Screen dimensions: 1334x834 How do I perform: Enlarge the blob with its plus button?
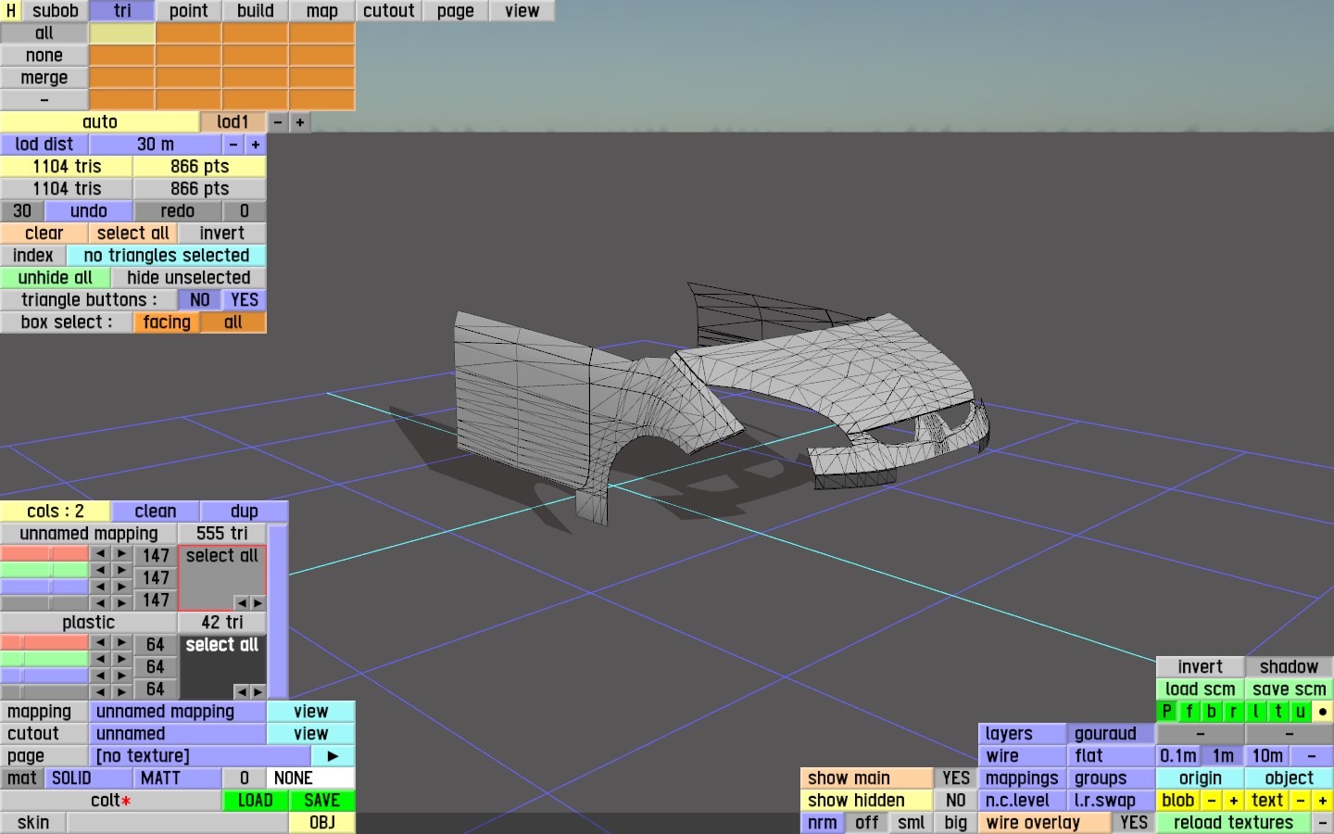pyautogui.click(x=1234, y=801)
